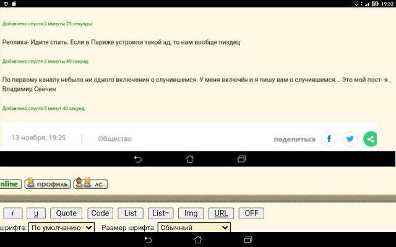Viewport: 396px width, 247px height.
Task: Tap the green share icon
Action: click(x=370, y=139)
